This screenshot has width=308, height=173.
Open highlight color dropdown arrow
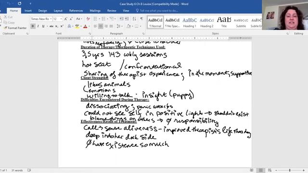[81, 26]
